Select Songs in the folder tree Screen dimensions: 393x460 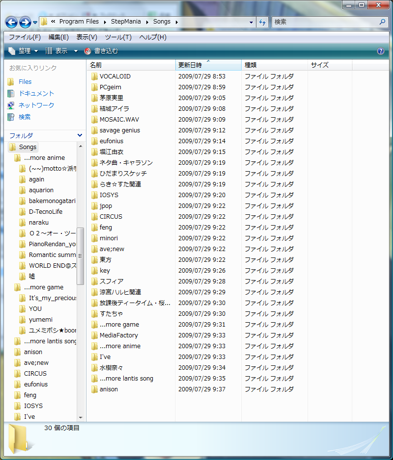(28, 147)
